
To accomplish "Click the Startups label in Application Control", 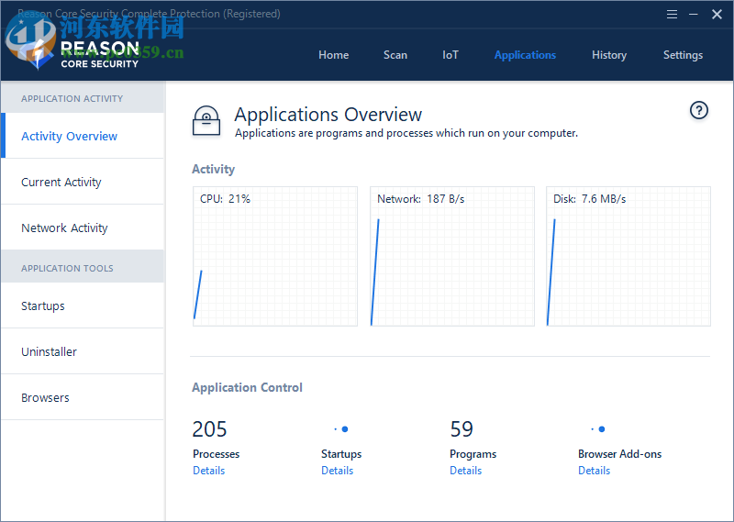I will 341,453.
